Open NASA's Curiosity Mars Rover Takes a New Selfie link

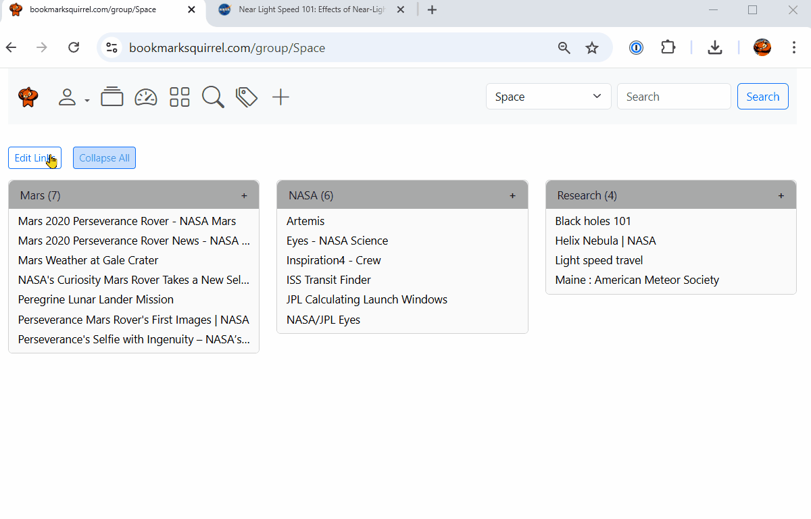click(134, 280)
